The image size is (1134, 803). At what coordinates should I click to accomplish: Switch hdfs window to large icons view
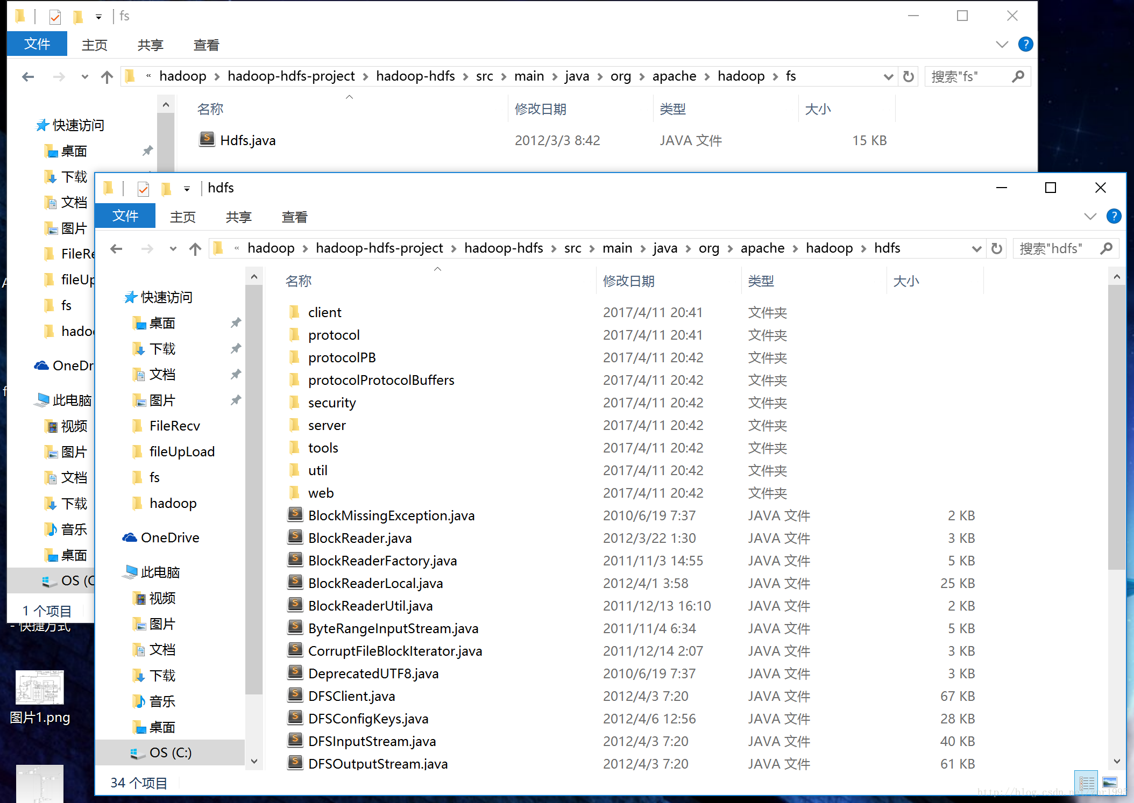[x=1109, y=783]
